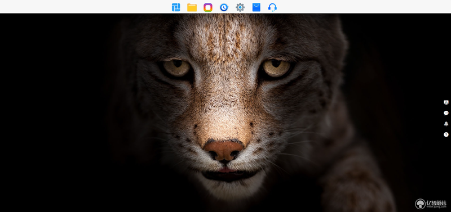Open the chat bubble messages icon
Image resolution: width=451 pixels, height=212 pixels.
click(x=446, y=113)
